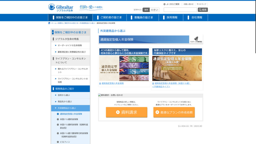Click the orange 資料請求 button
This screenshot has height=144, width=256.
[126, 112]
